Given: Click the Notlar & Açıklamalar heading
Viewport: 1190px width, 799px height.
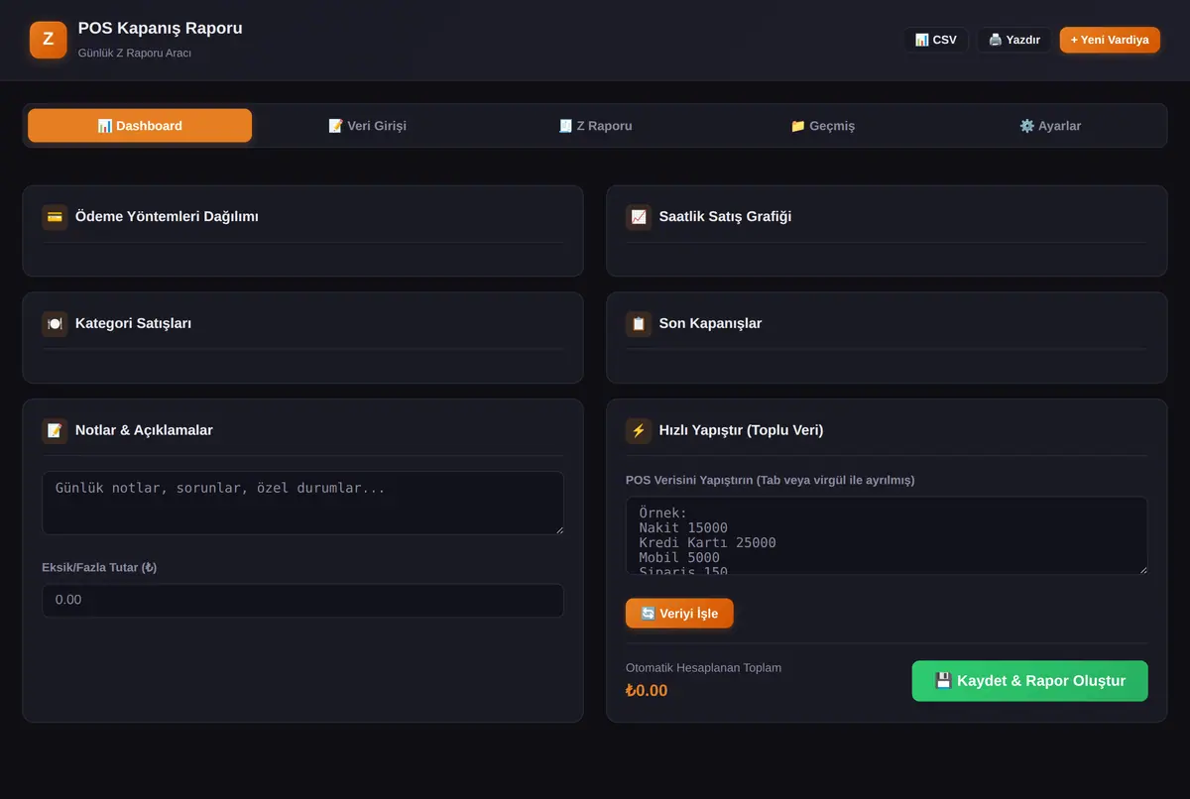Looking at the screenshot, I should click(x=144, y=431).
